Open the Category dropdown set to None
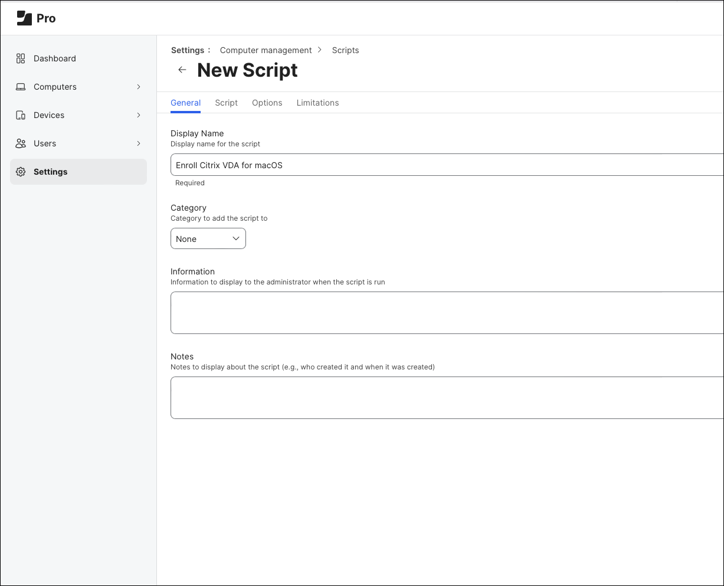Screen dimensions: 724x586 (208, 239)
